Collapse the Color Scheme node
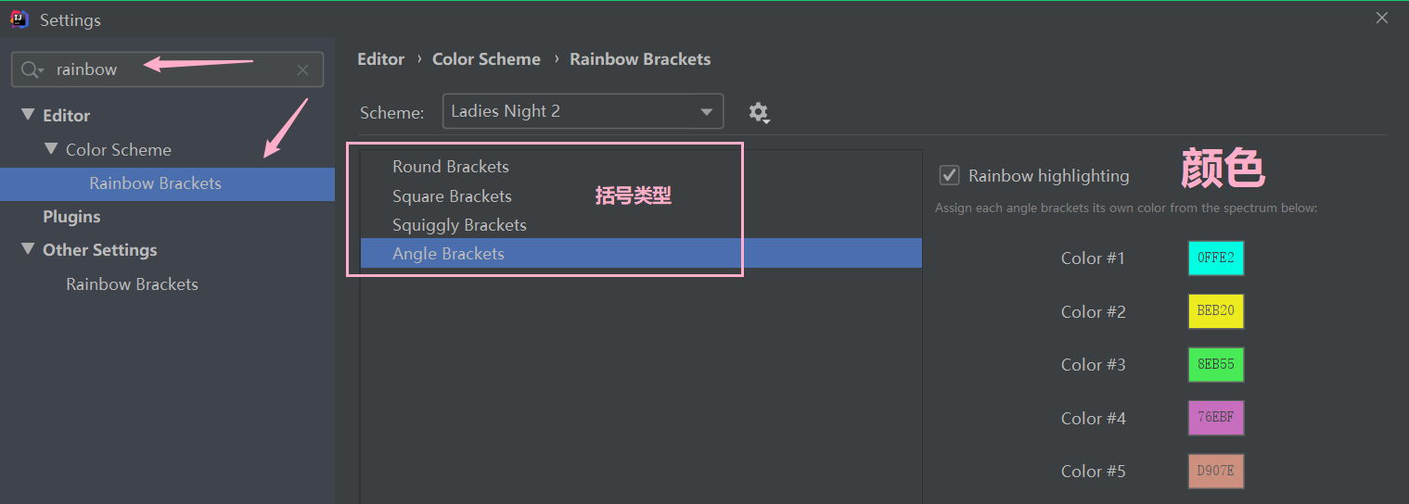The height and width of the screenshot is (504, 1409). pos(50,149)
